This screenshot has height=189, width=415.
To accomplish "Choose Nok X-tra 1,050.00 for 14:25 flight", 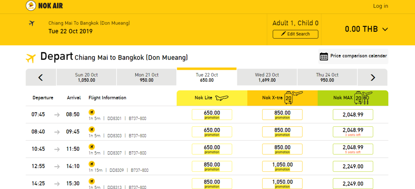I will [283, 183].
